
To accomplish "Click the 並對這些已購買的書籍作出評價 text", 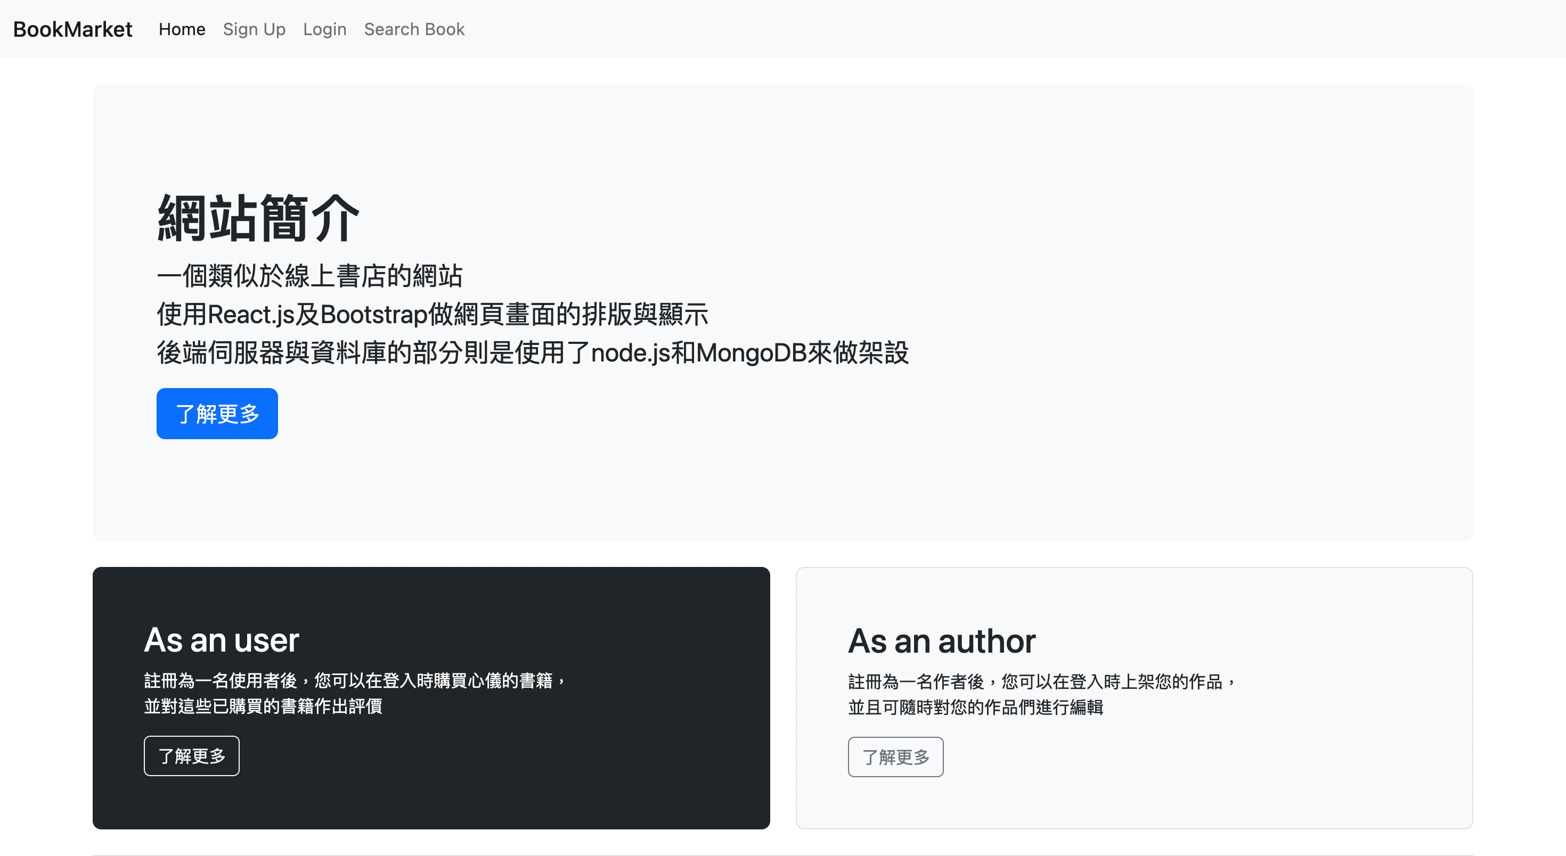I will 263,706.
